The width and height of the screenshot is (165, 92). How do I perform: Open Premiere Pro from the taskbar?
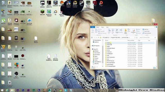[28, 90]
